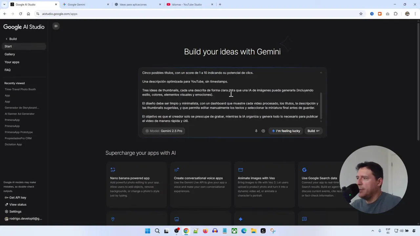Select the Google Search data G icon
420x236 pixels.
304,170
